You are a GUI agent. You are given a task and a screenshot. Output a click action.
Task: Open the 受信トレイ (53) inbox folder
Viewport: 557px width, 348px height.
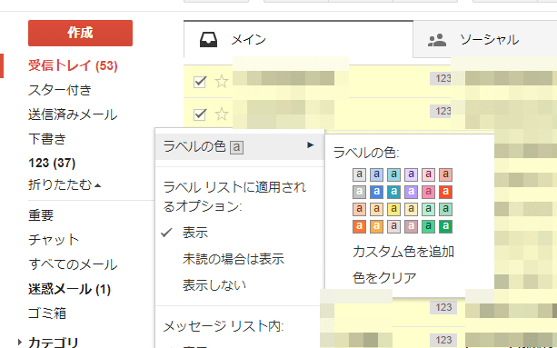coord(73,65)
